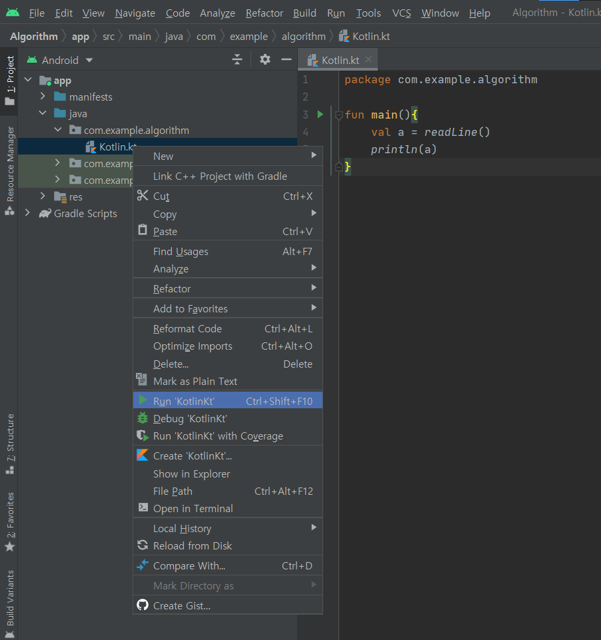Click the compare arrows icon

(x=143, y=565)
